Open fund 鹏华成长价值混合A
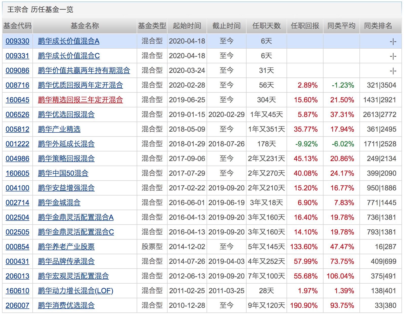404x316 pixels. 69,41
